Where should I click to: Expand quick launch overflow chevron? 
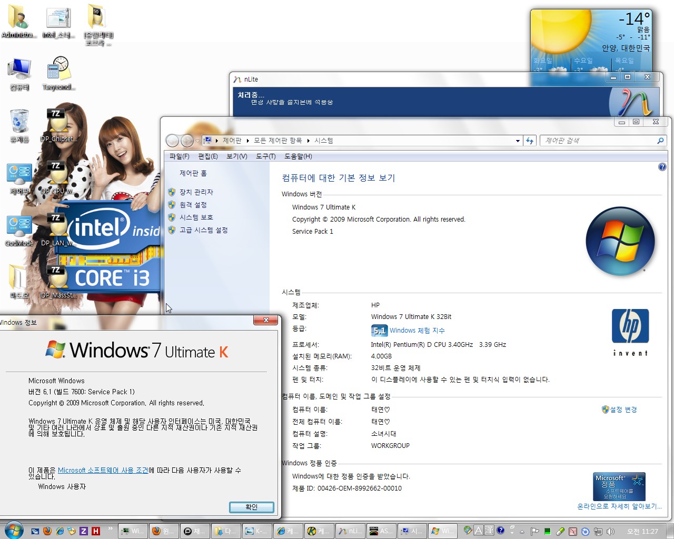pyautogui.click(x=110, y=528)
